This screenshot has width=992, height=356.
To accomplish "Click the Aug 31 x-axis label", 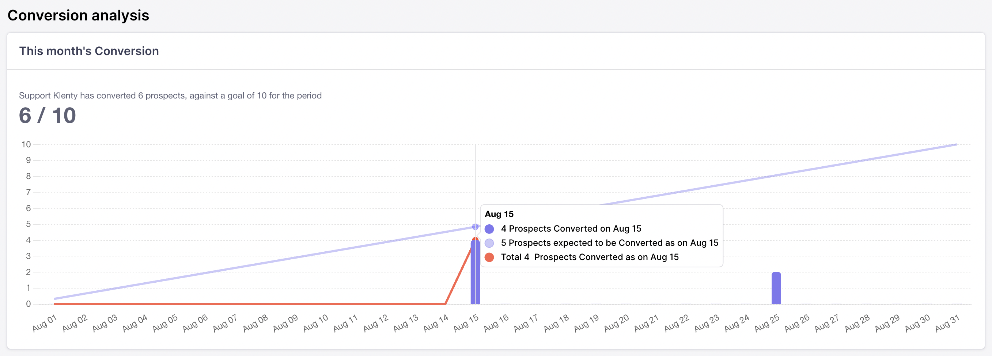I will (947, 323).
